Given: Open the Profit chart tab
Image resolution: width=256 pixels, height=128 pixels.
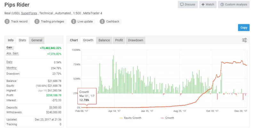Looking at the screenshot, I should click(x=119, y=40).
